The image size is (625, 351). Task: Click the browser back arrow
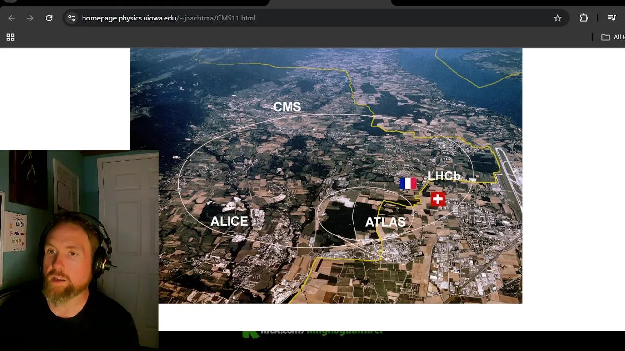coord(12,18)
